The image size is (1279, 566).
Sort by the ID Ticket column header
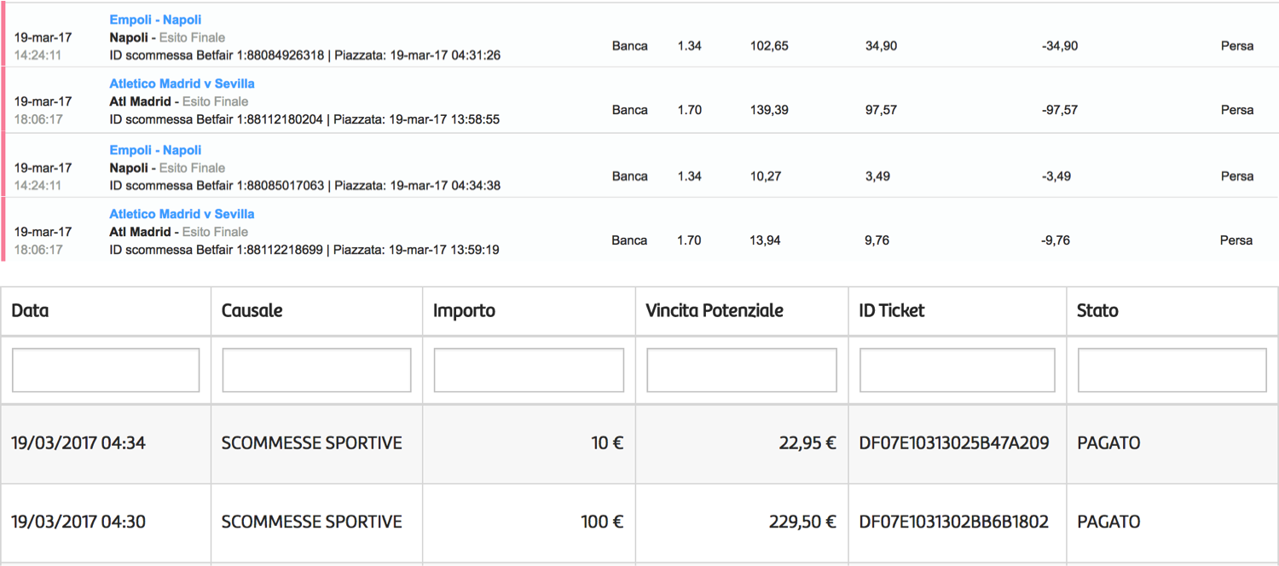892,311
